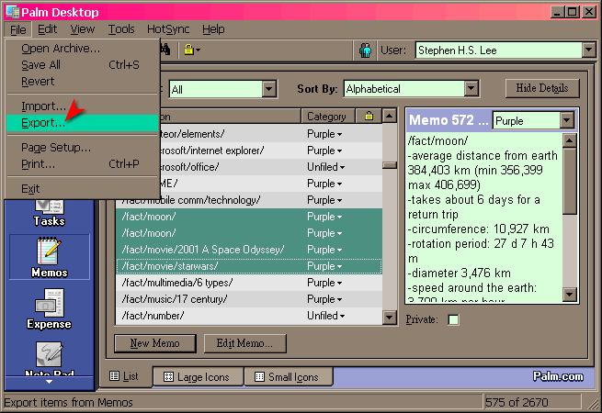Click memo list scrollbar down arrow
This screenshot has height=413, width=602.
390,318
